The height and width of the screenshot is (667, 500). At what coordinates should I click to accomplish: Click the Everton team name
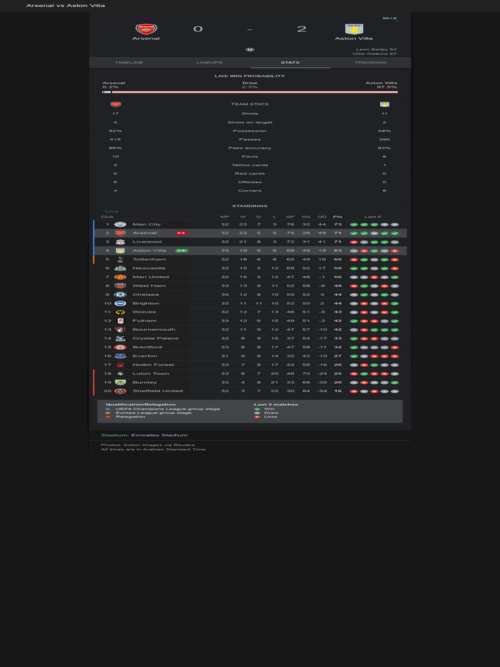[x=145, y=356]
